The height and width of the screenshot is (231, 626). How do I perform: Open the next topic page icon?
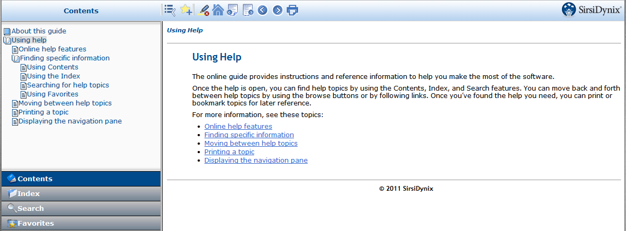247,10
